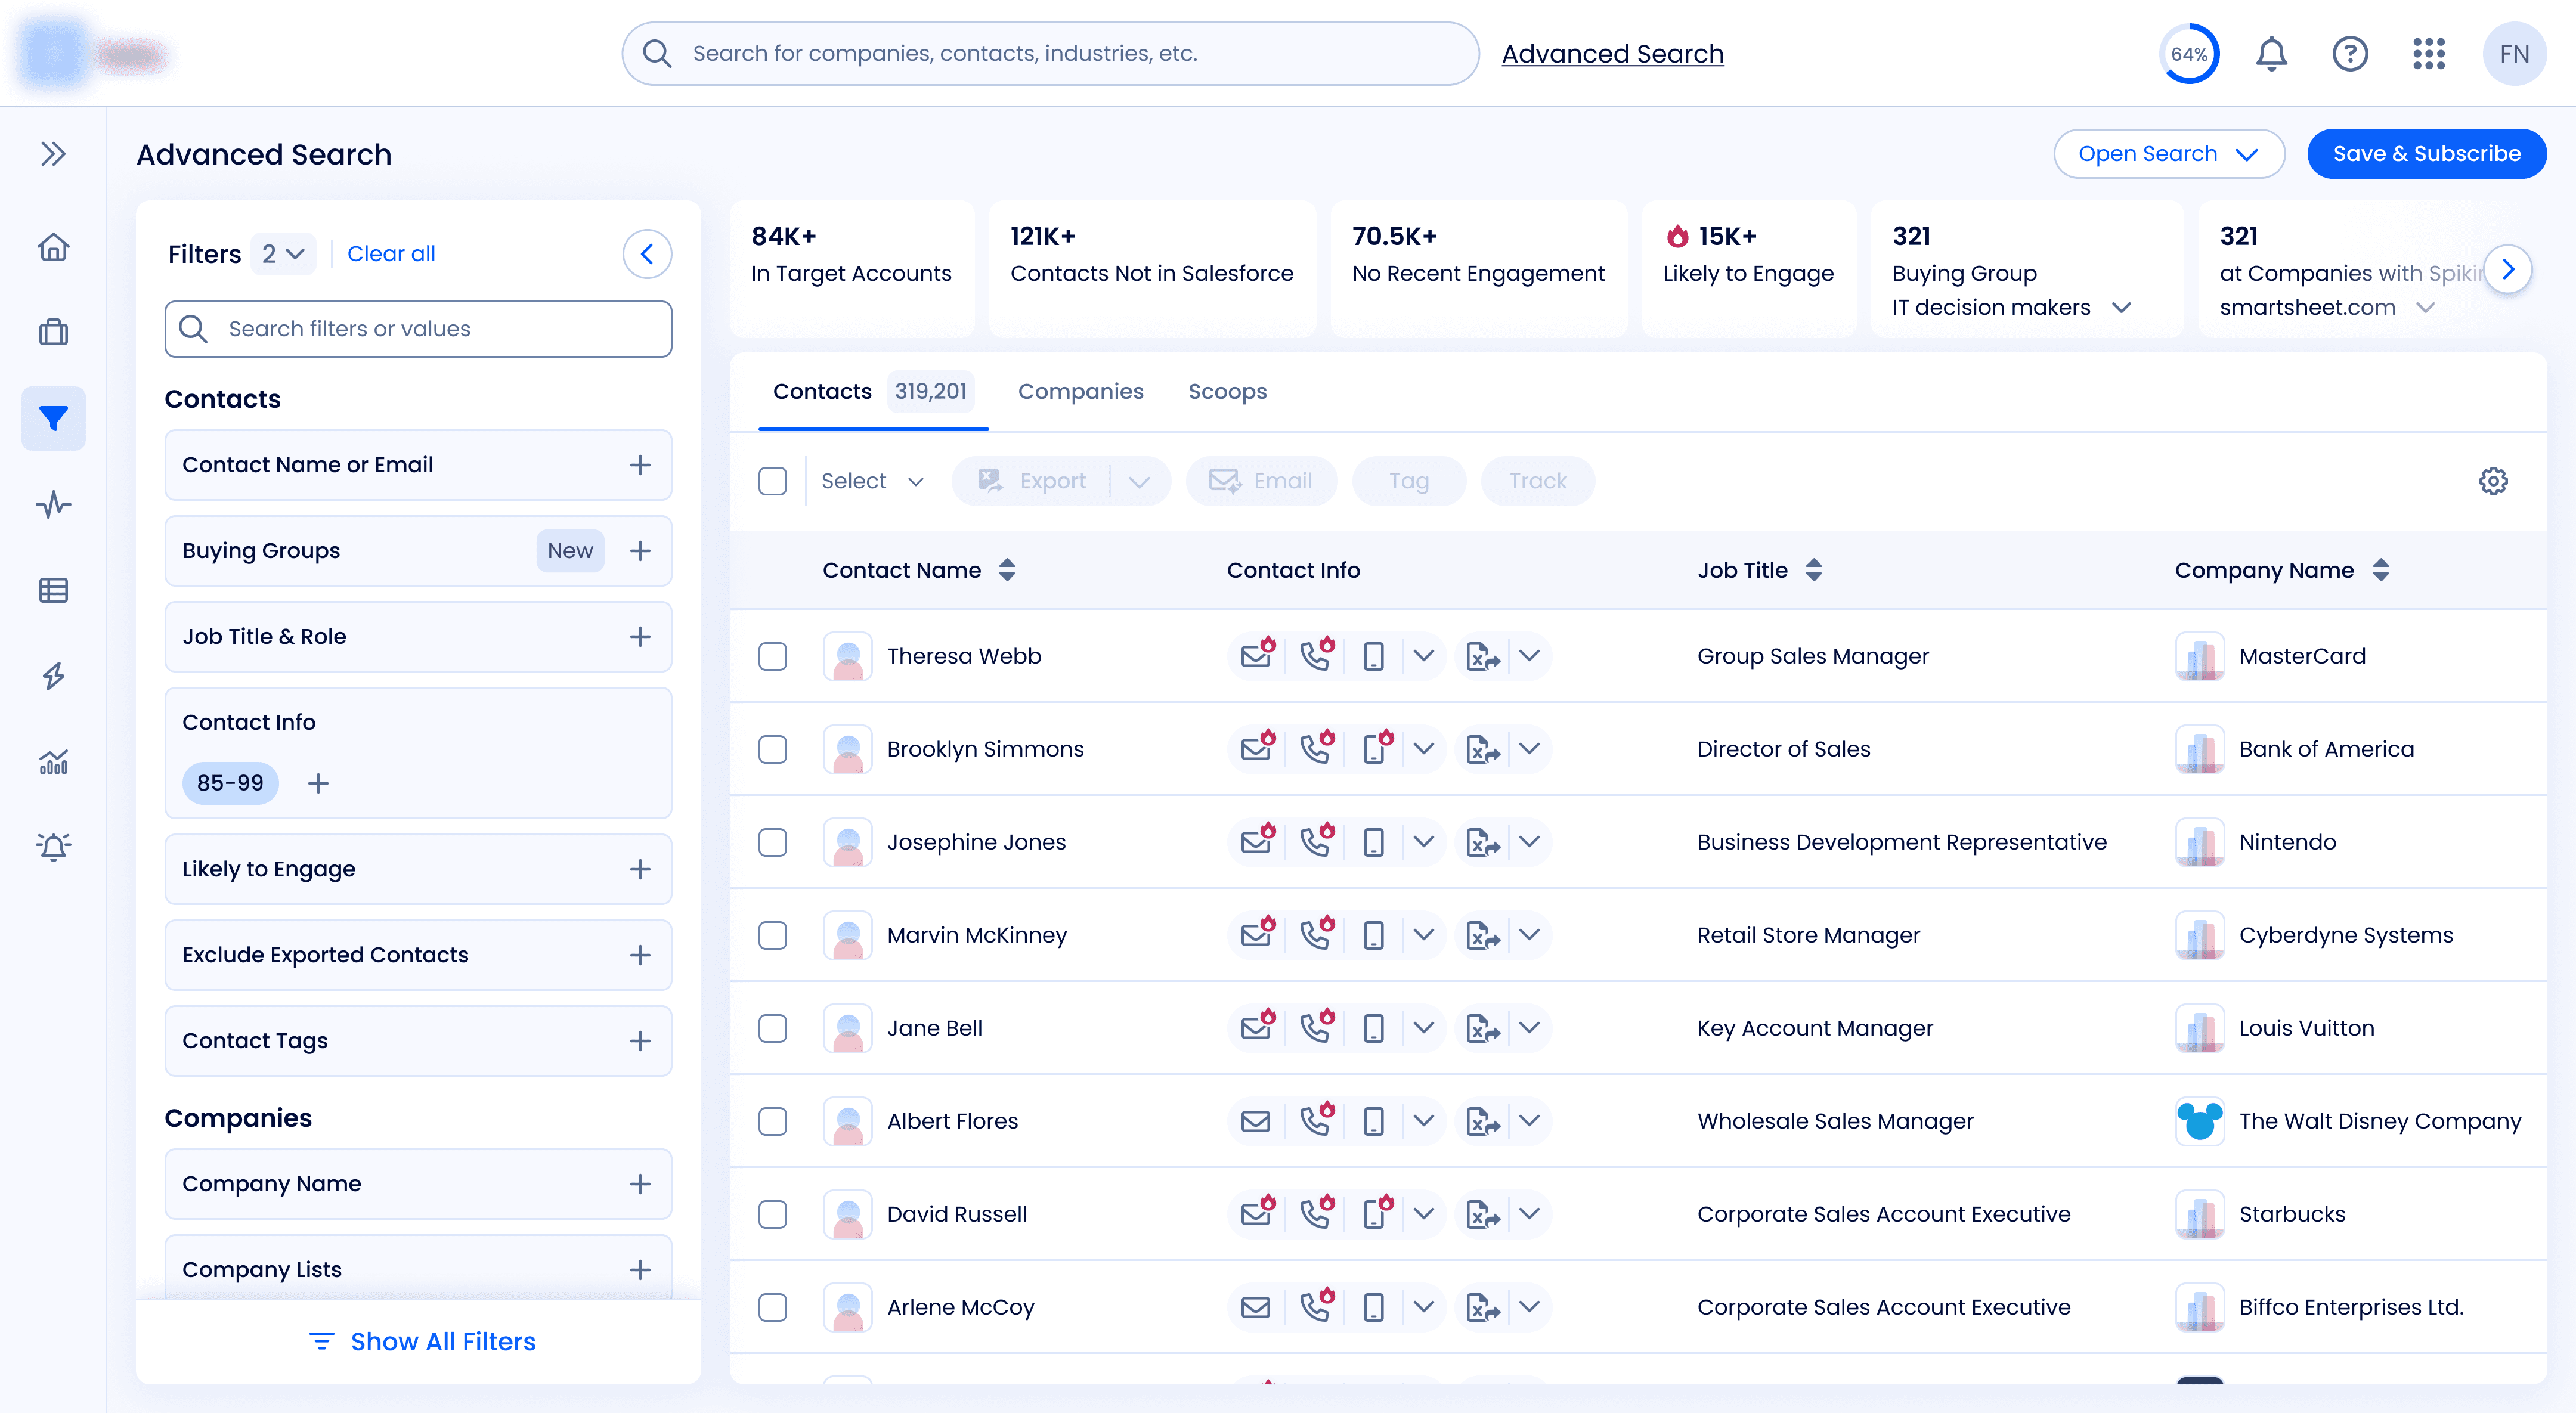
Task: Switch to the Companies tab
Action: coord(1080,392)
